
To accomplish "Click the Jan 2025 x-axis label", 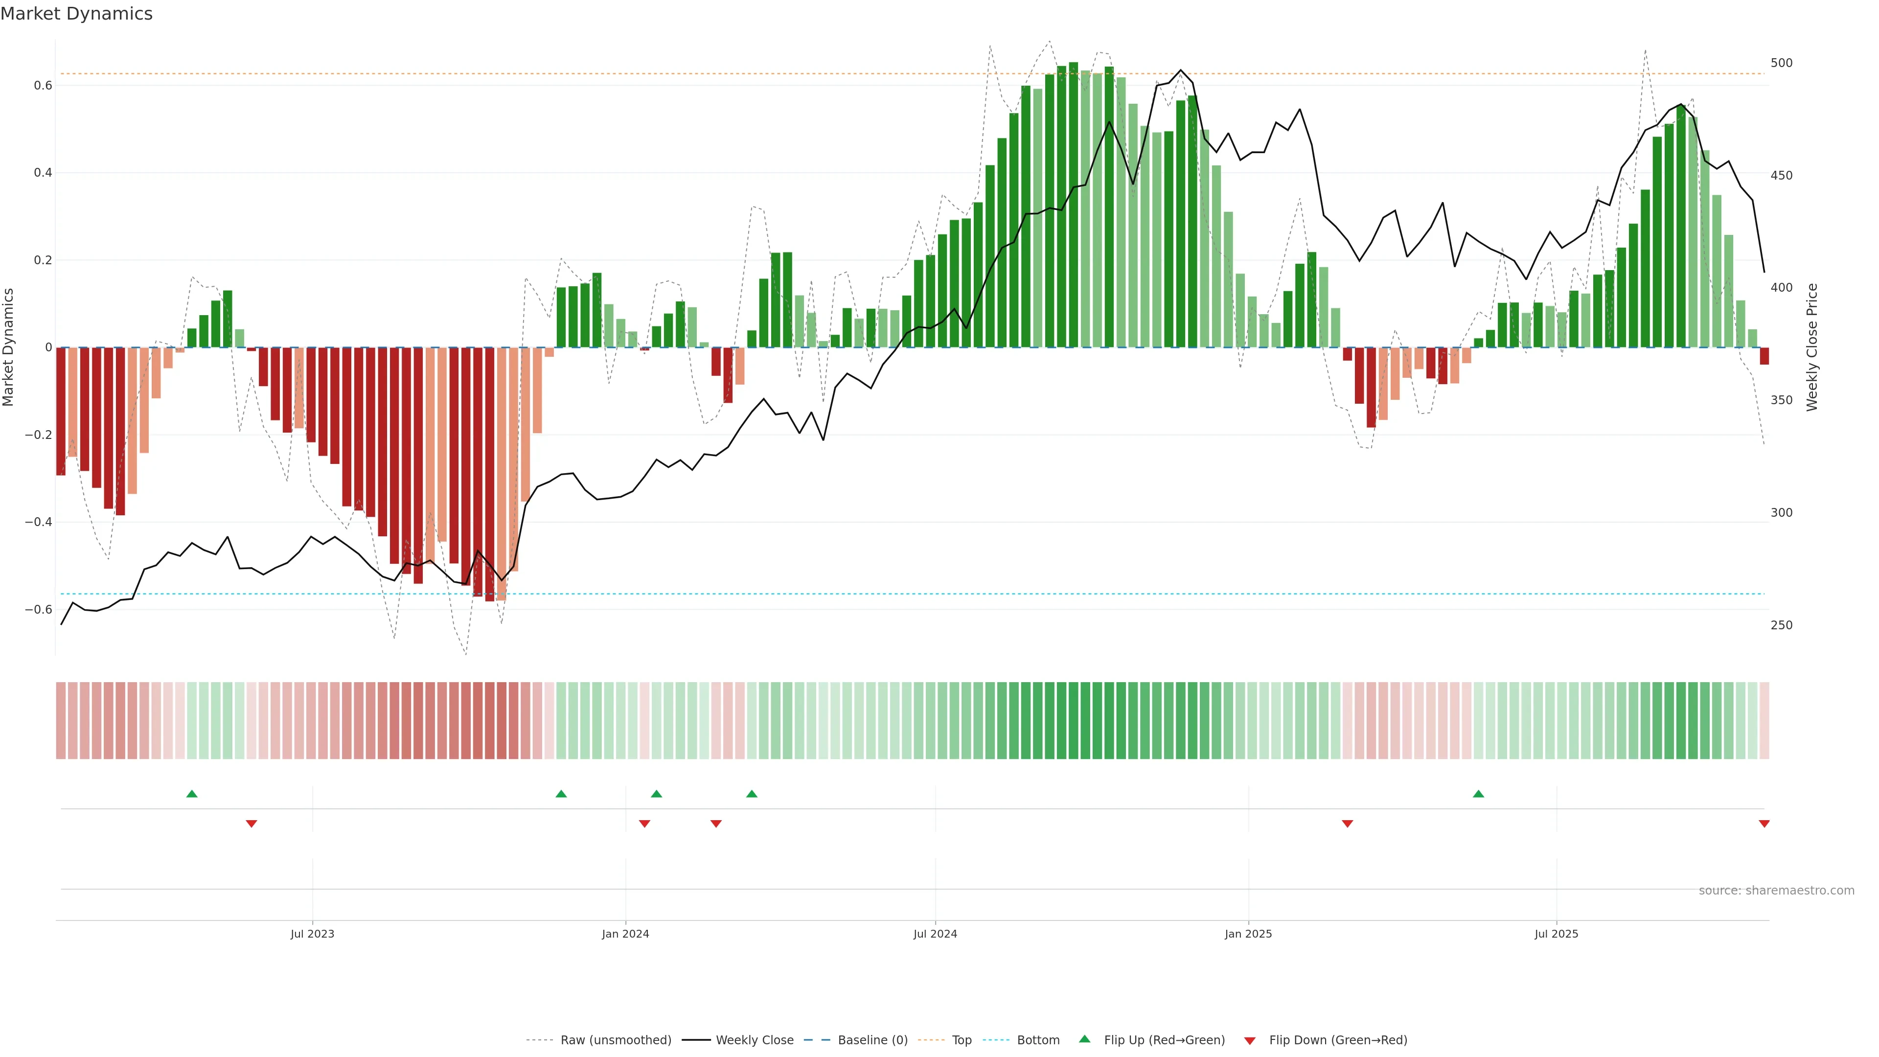I will click(x=1248, y=934).
